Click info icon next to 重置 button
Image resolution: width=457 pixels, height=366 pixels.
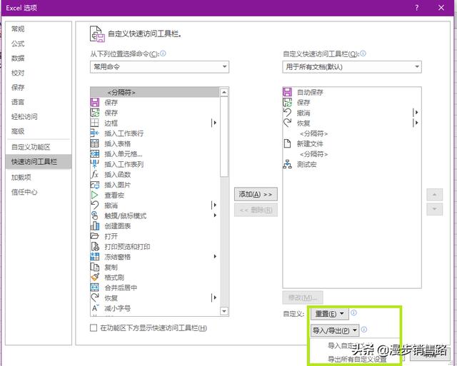(353, 312)
